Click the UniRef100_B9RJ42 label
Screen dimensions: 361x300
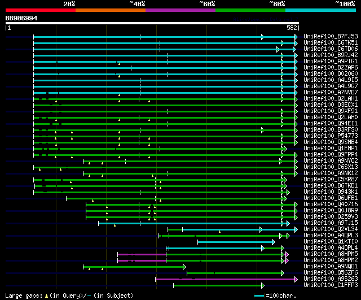(331, 55)
